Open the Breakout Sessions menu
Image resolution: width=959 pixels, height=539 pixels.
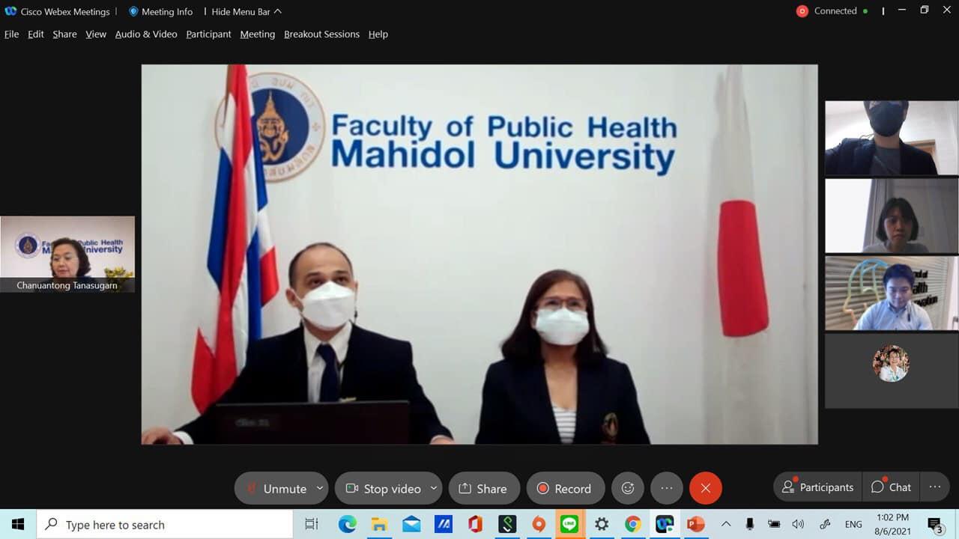point(321,34)
